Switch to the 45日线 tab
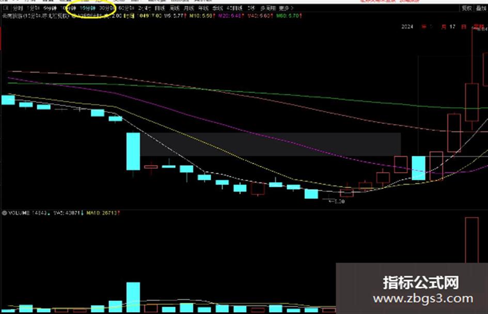Screen dimensions: 488x314 pyautogui.click(x=234, y=8)
